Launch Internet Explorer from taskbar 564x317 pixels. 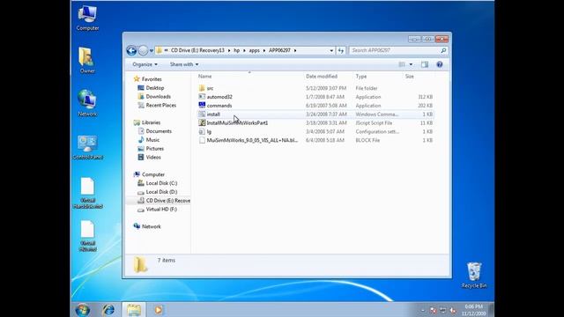coord(108,310)
